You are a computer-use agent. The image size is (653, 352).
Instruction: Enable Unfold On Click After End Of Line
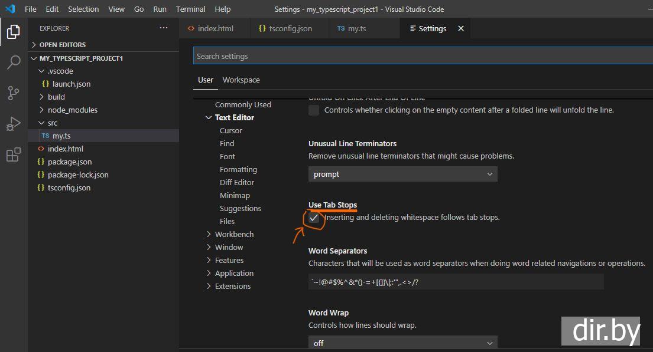pos(314,110)
